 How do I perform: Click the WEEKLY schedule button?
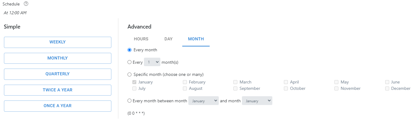[x=58, y=42]
